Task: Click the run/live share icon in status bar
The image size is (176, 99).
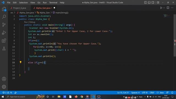Action: click(x=16, y=93)
